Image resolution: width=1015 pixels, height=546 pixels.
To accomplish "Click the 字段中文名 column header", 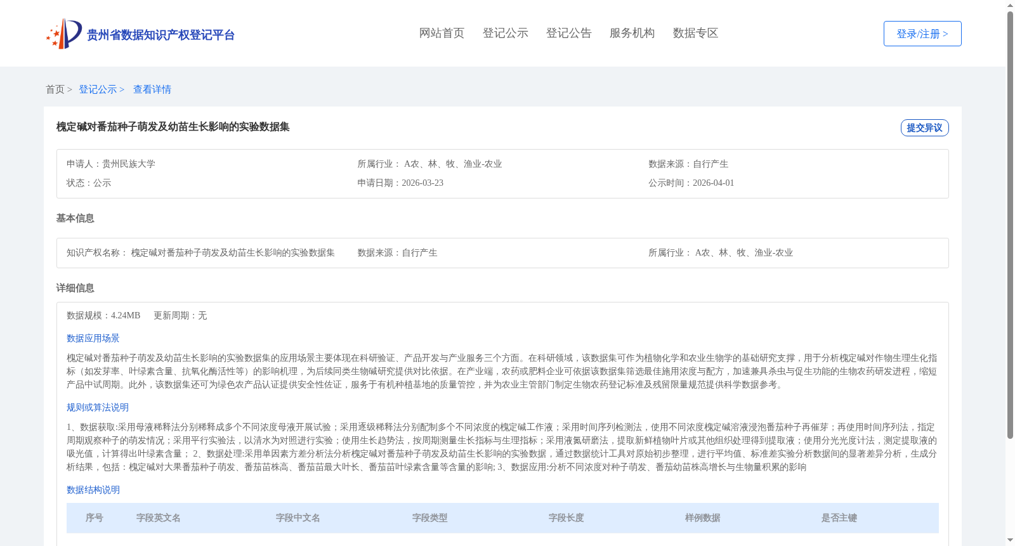I will pyautogui.click(x=298, y=518).
